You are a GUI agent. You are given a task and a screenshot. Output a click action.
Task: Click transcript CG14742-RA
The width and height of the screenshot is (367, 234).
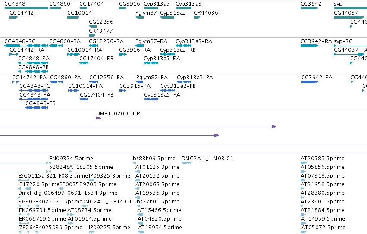(x=27, y=50)
